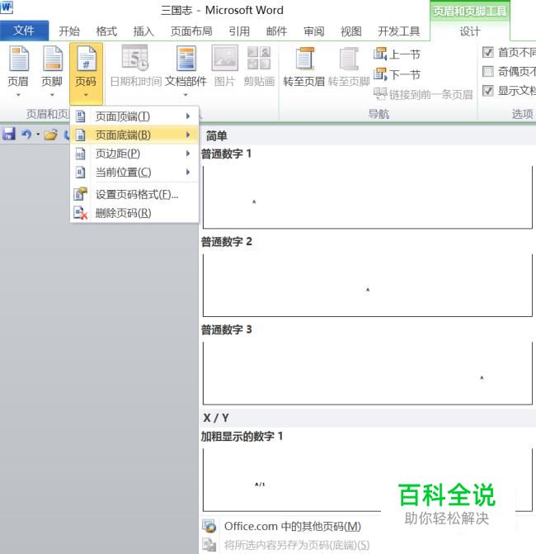
Task: Select 页边距(P) menu entry
Action: pos(134,154)
